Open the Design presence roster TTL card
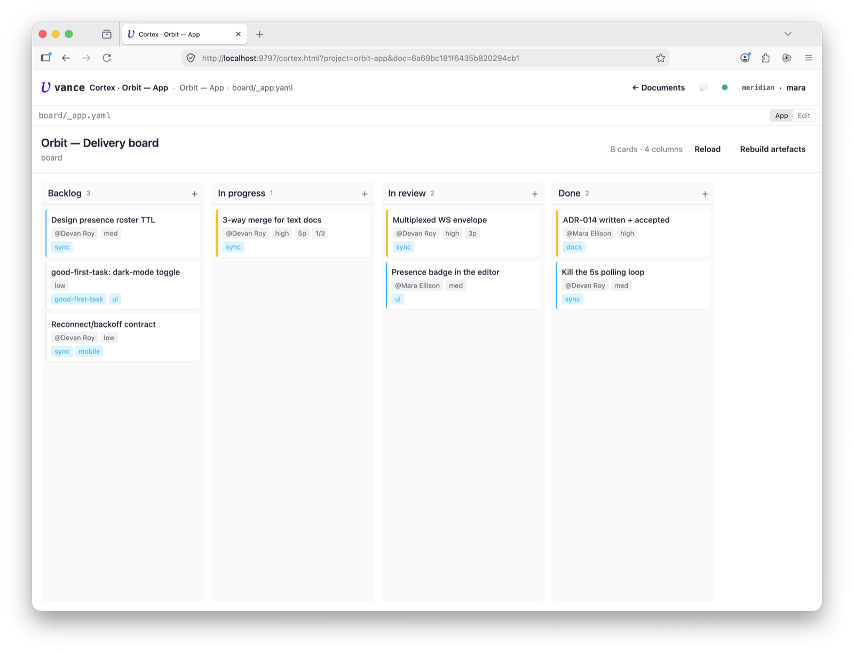This screenshot has height=653, width=854. tap(123, 233)
